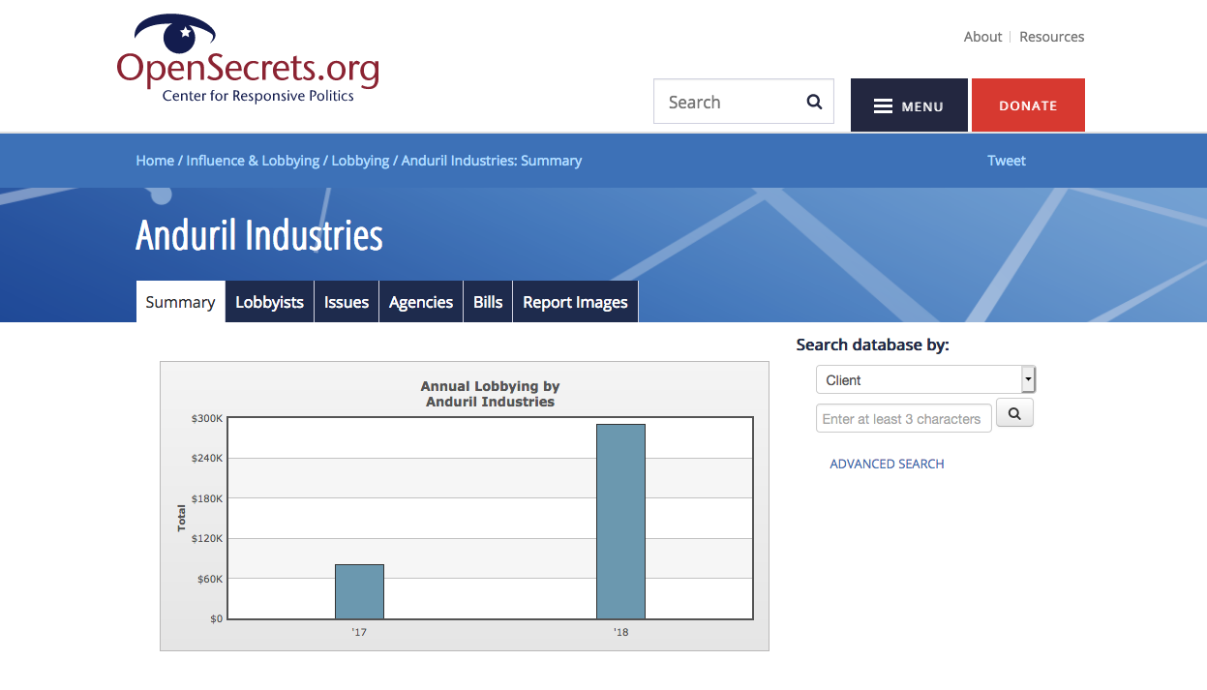Click the '18 lobbying bar in chart
Viewport: 1207px width, 690px height.
620,521
